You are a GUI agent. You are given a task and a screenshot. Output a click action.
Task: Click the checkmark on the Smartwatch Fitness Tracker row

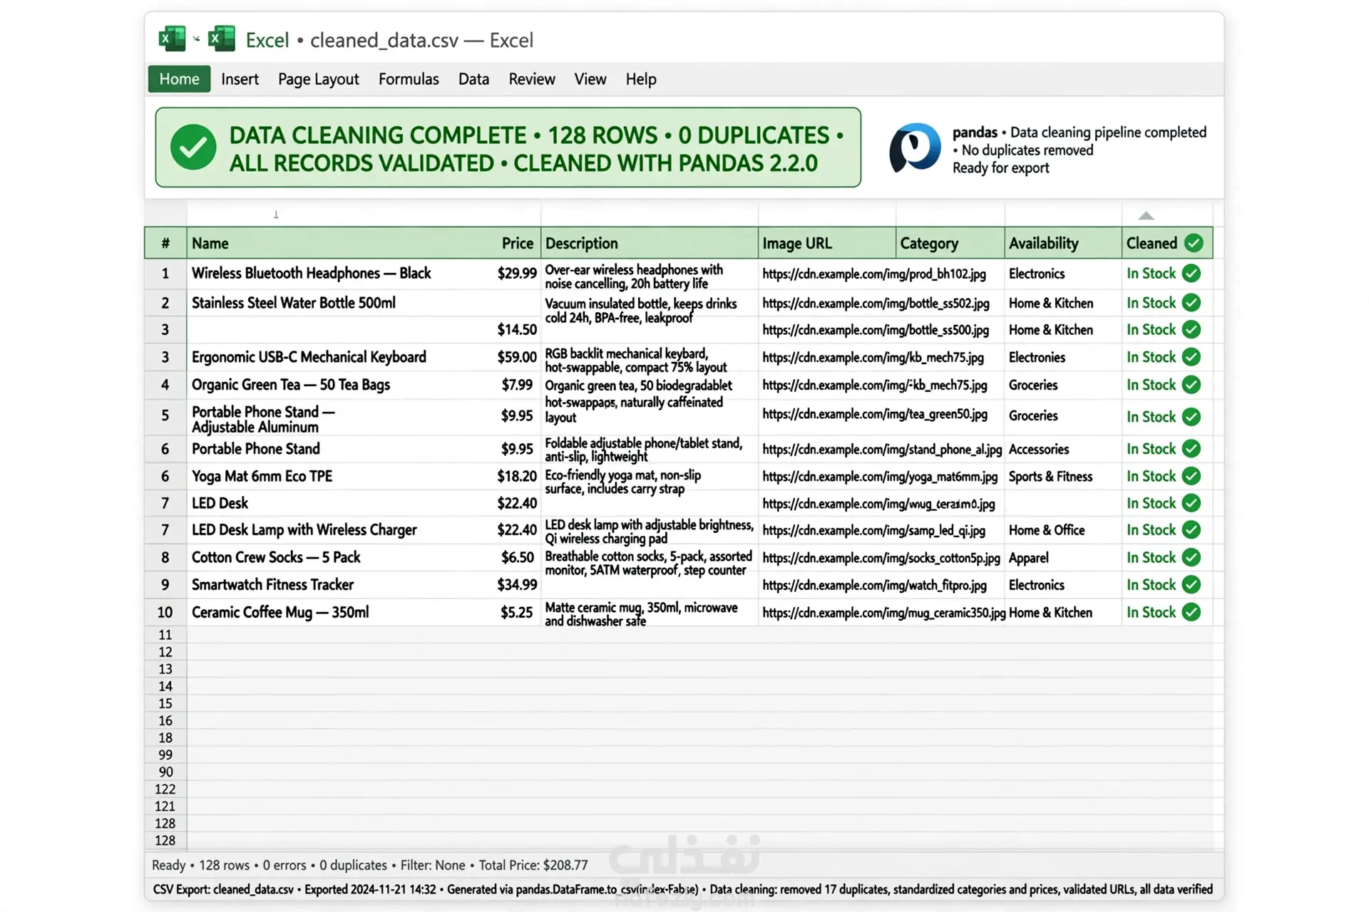[1191, 584]
